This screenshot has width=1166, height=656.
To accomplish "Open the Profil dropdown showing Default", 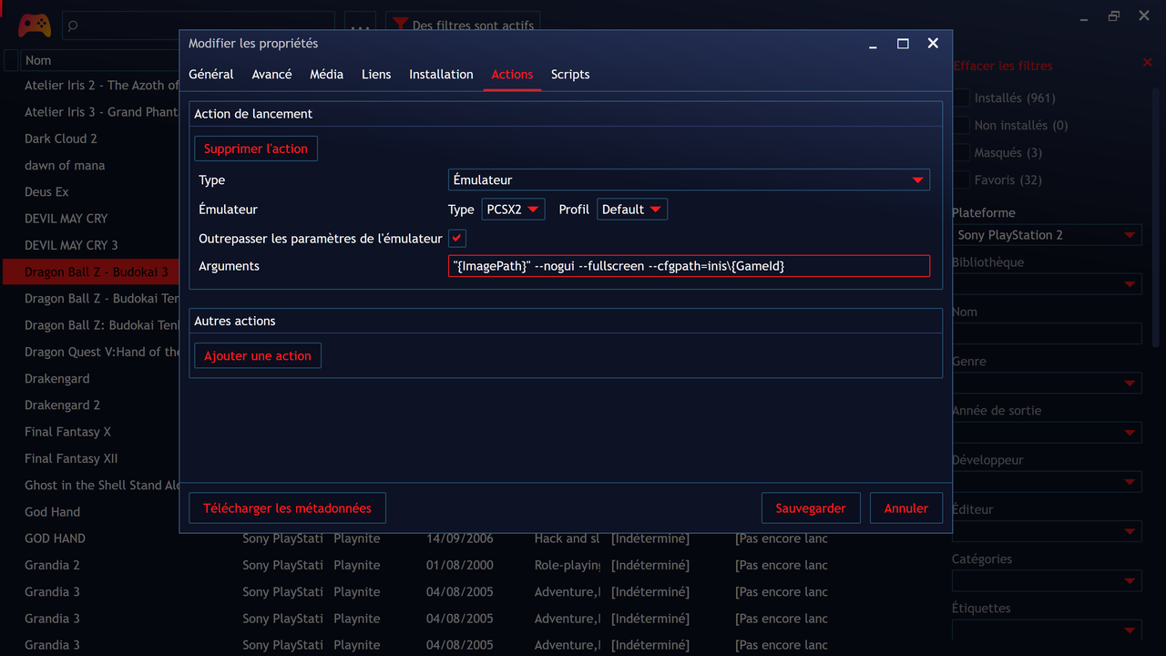I will 632,209.
